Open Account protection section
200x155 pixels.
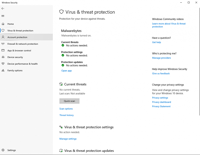[x=26, y=37]
